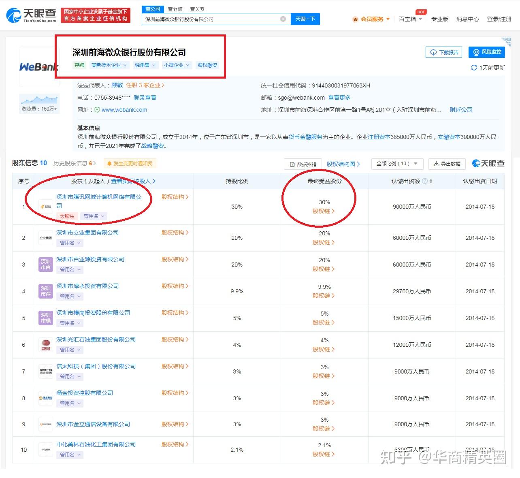
Task: Sort by 认缴出资额 column arrows
Action: tap(431, 181)
